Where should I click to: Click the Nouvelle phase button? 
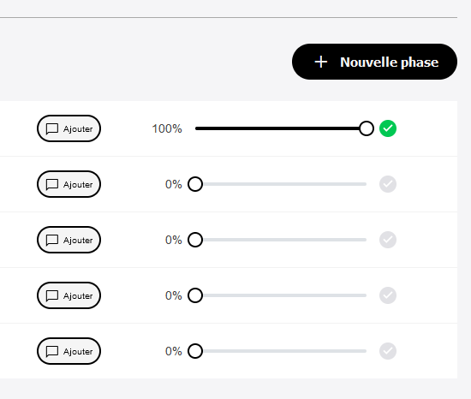374,62
